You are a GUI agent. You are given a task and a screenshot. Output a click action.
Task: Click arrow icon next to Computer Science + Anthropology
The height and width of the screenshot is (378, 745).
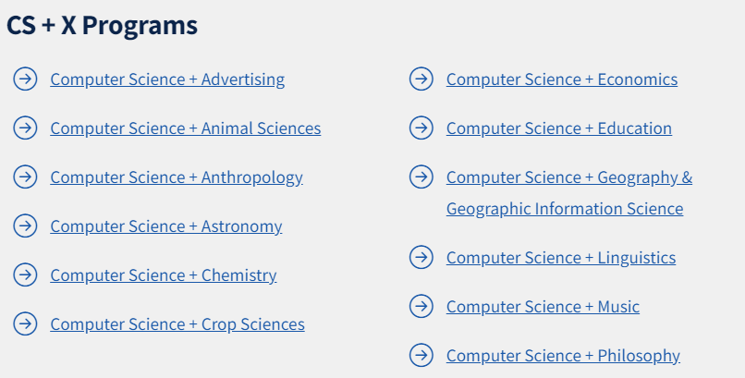[x=25, y=177]
